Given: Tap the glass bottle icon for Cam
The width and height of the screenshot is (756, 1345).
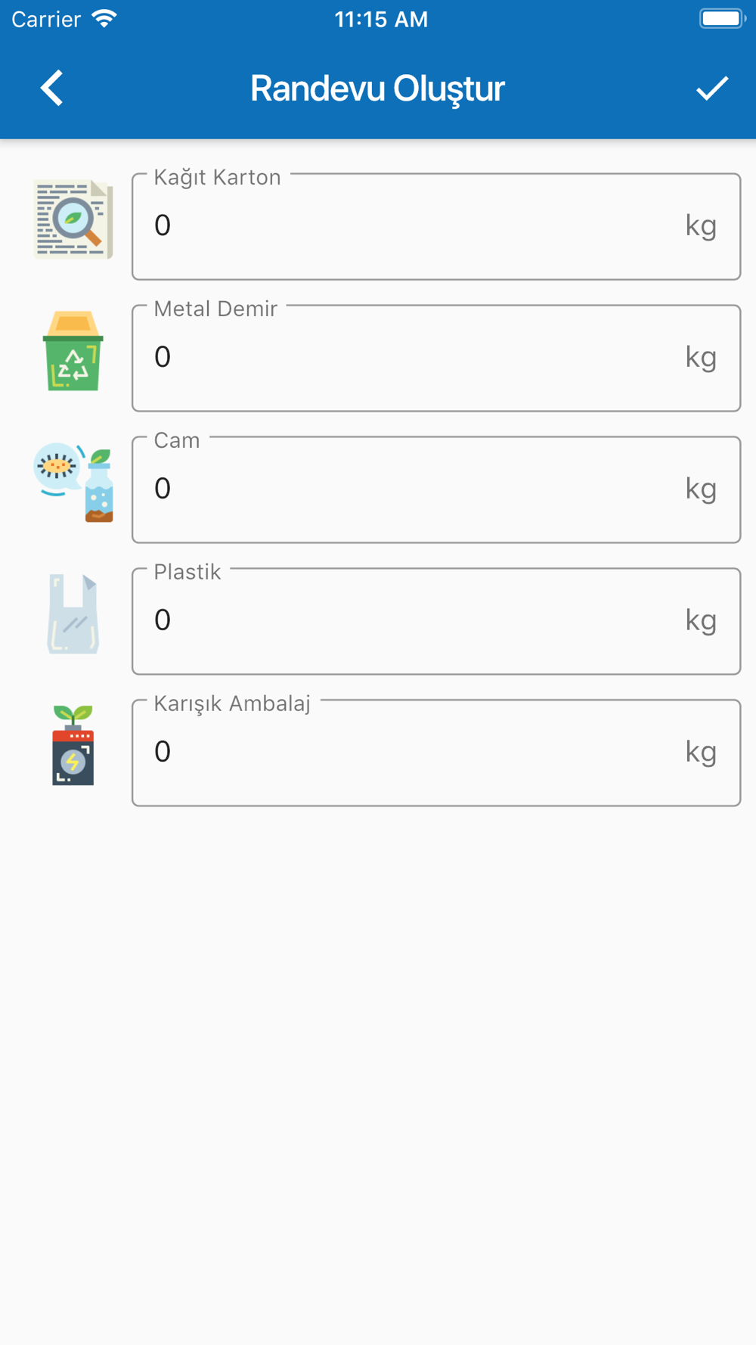Looking at the screenshot, I should coord(75,483).
